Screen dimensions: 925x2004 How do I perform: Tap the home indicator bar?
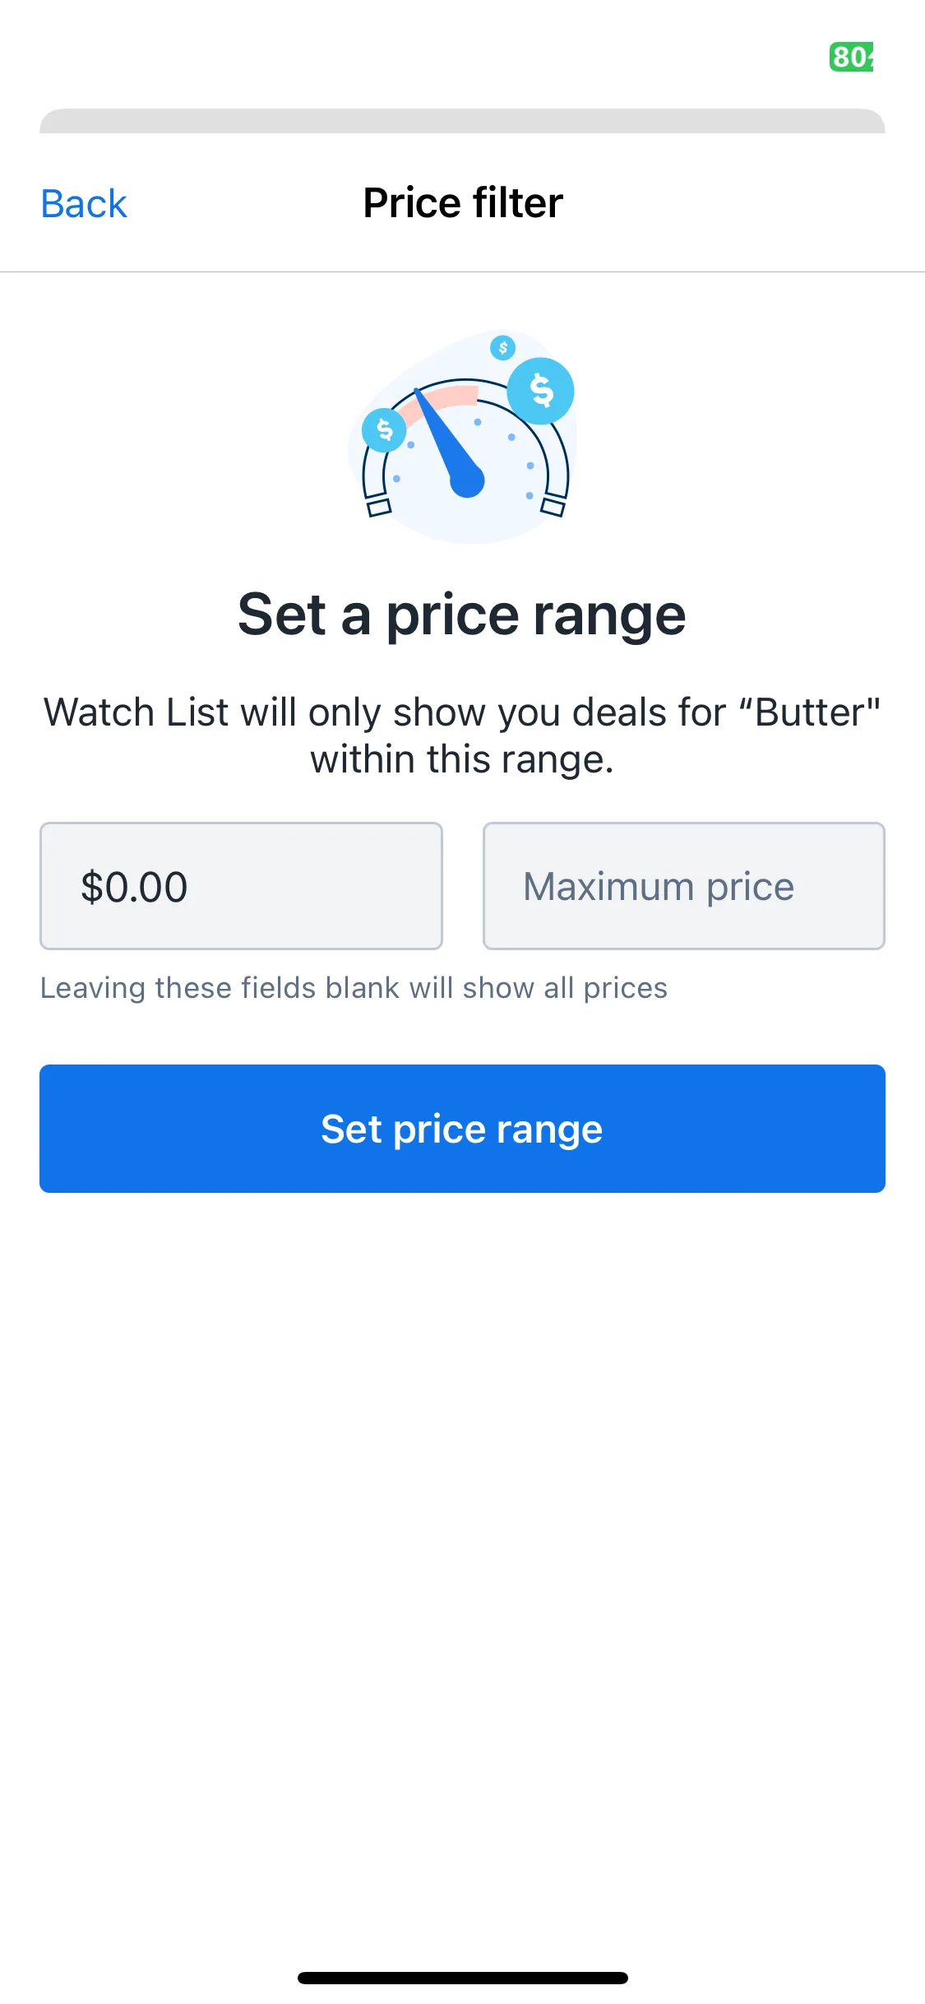pos(463,1978)
